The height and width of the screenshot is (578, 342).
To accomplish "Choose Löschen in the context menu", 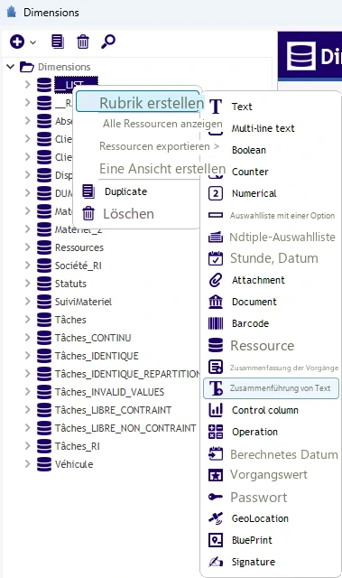I will 128,214.
